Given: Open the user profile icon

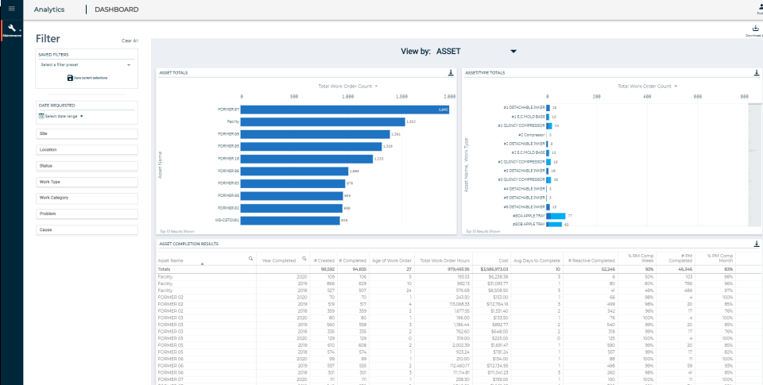Looking at the screenshot, I should point(759,8).
